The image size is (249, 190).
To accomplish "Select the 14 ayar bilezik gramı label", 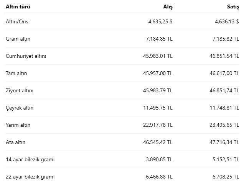I will click(30, 160).
